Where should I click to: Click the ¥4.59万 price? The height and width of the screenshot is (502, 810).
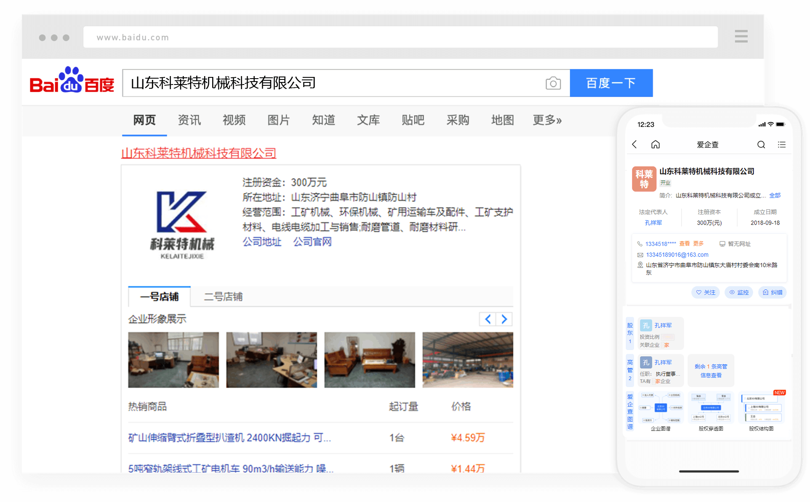[x=468, y=438]
